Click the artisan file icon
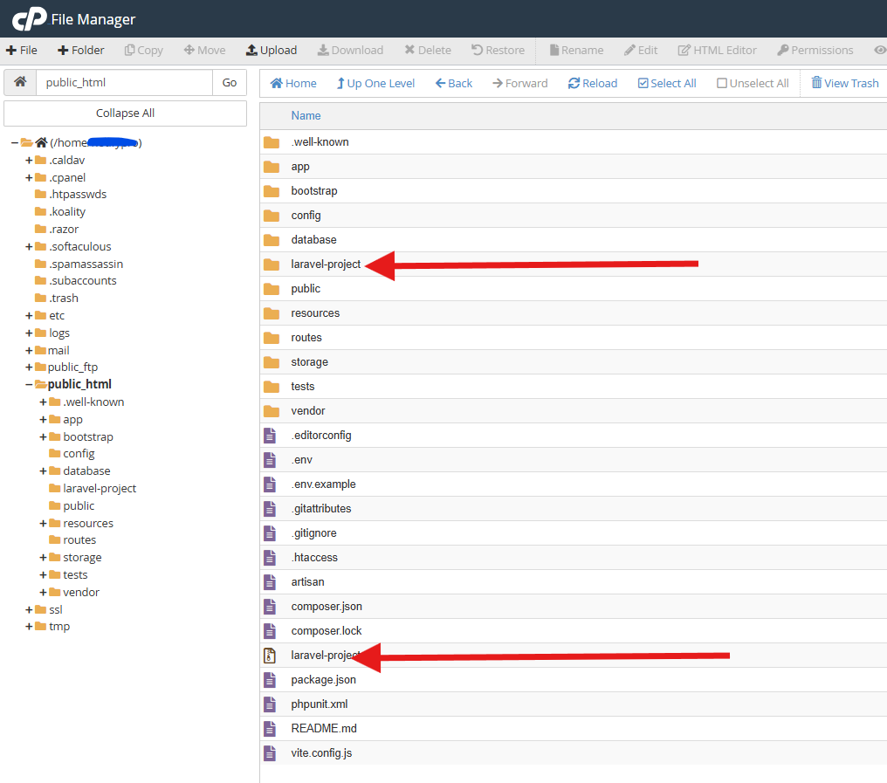 [270, 582]
